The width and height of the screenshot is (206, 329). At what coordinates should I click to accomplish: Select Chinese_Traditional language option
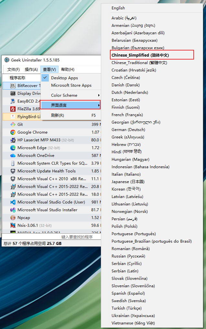click(139, 63)
